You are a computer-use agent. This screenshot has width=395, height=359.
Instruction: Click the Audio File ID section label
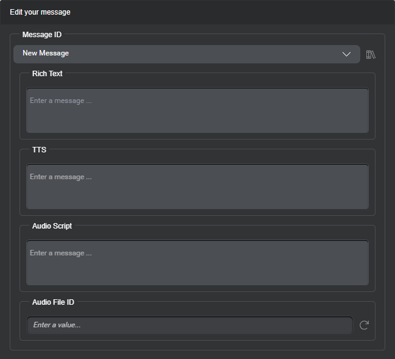pos(53,302)
